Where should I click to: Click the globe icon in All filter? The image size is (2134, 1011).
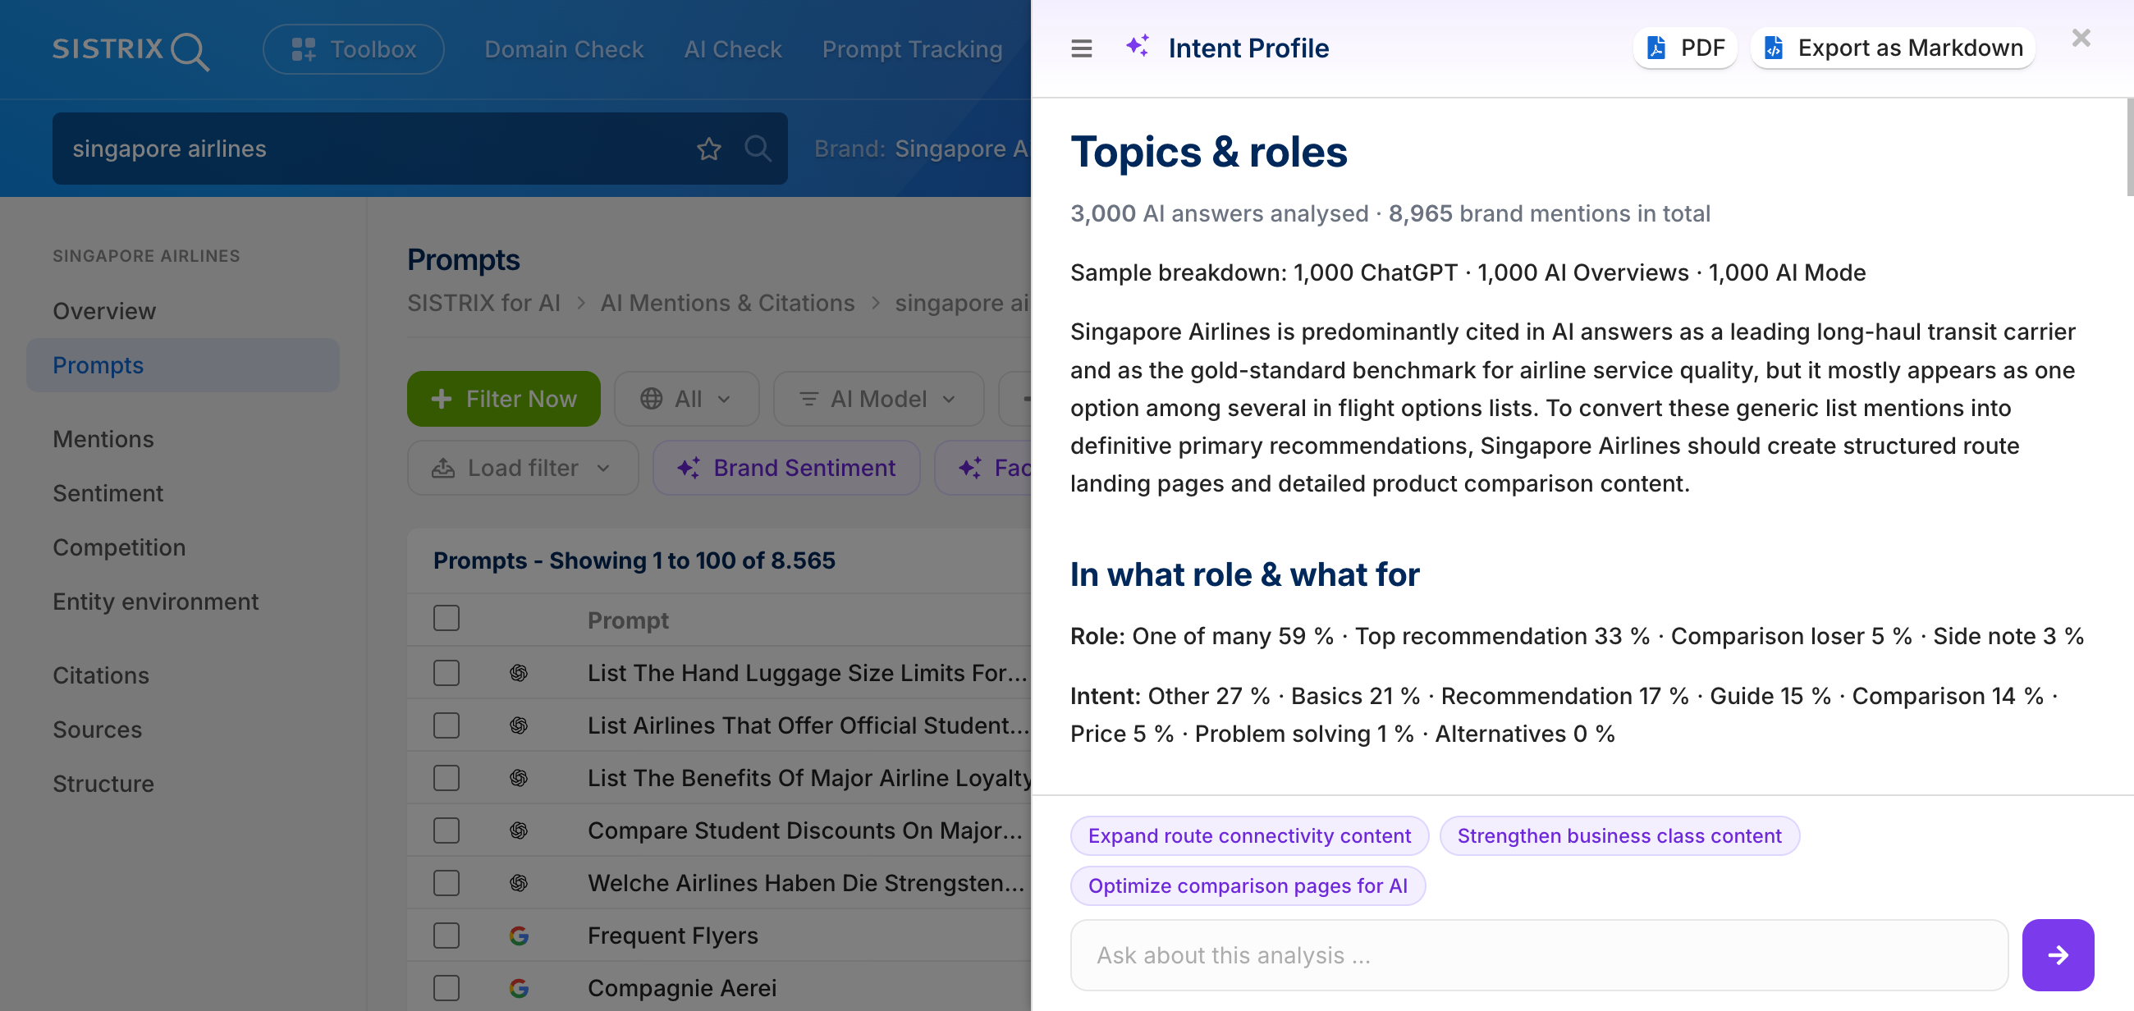[x=651, y=399]
